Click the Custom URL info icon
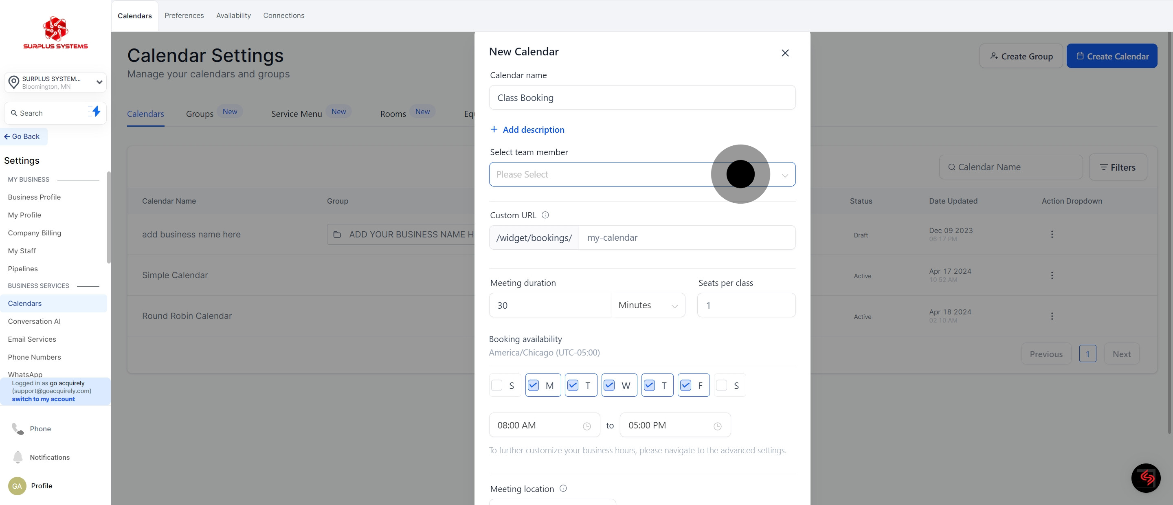 pyautogui.click(x=545, y=215)
